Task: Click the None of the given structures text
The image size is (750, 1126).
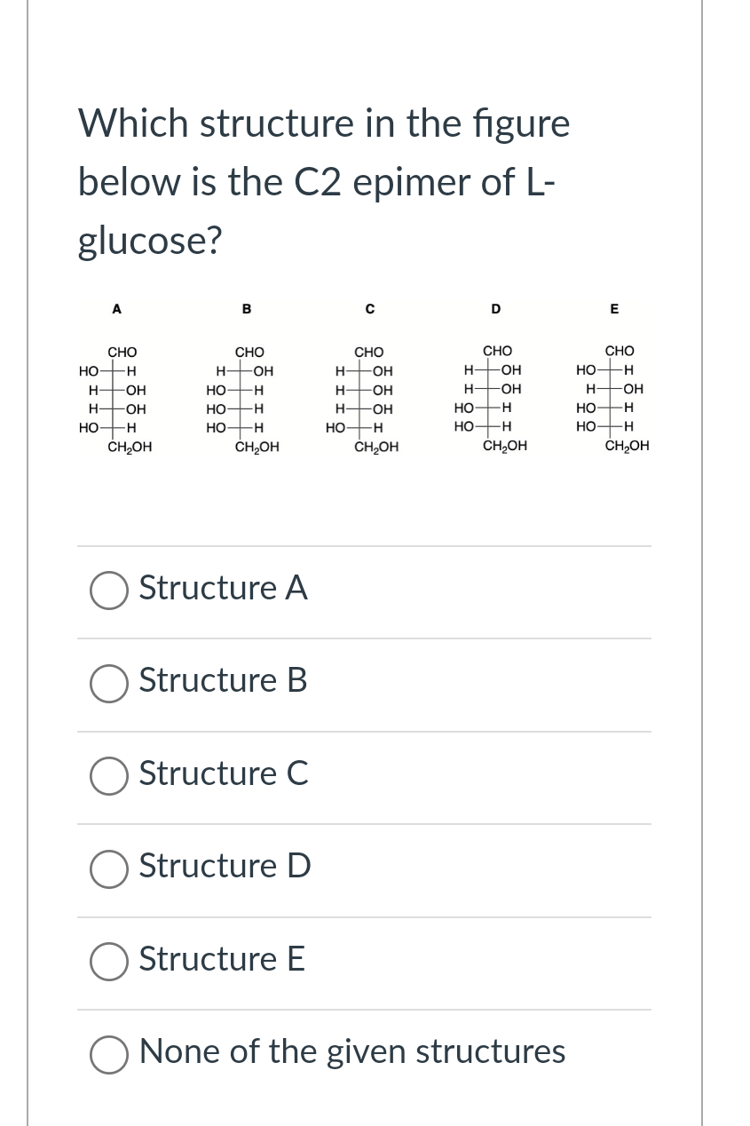Action: (x=351, y=1051)
